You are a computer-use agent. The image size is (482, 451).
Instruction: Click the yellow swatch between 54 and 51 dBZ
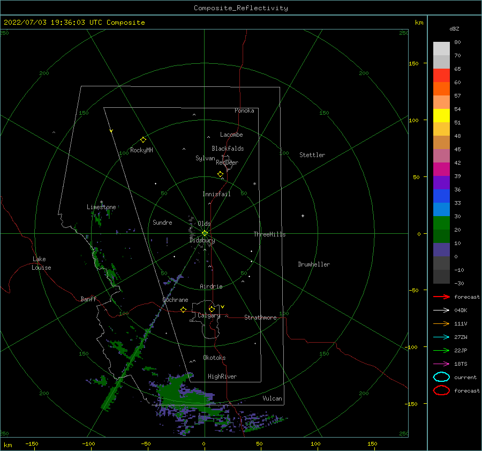pos(441,116)
